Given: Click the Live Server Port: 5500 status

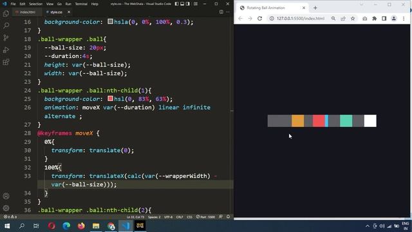Looking at the screenshot, I should click(205, 217).
